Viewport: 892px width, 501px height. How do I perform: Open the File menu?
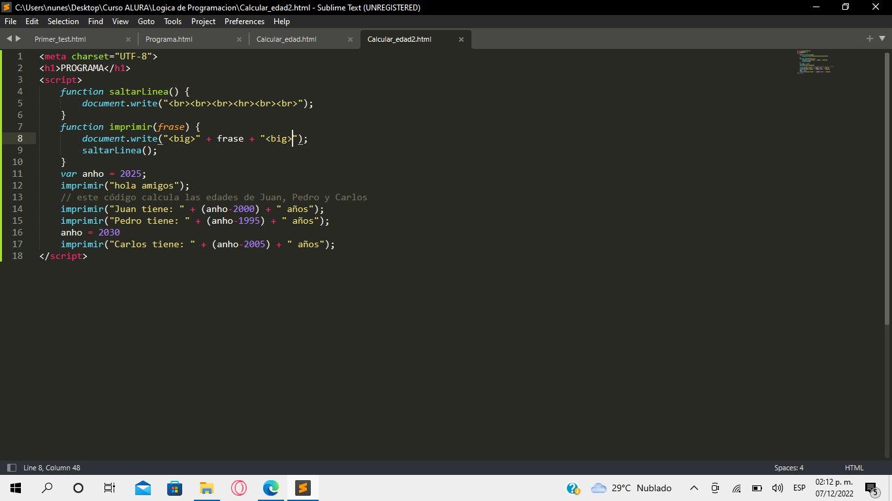click(10, 22)
